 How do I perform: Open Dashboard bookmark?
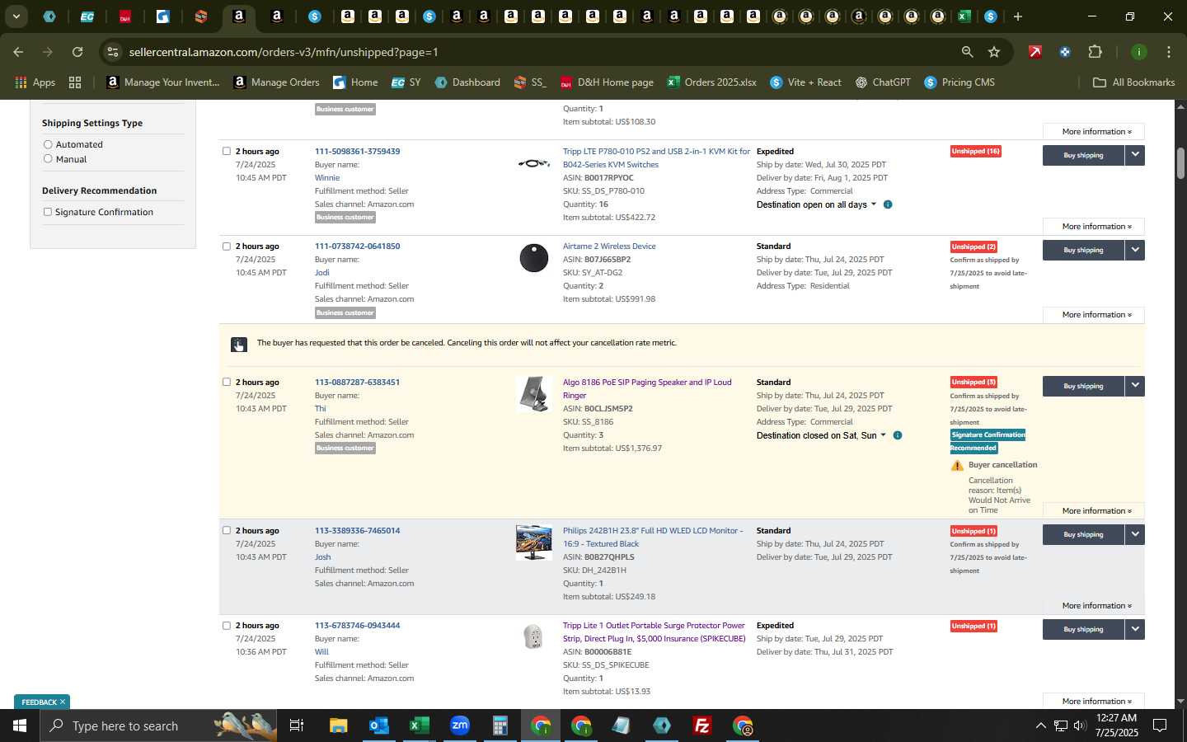click(467, 82)
